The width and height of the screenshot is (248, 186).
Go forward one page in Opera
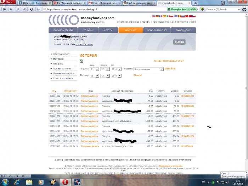pos(18,9)
